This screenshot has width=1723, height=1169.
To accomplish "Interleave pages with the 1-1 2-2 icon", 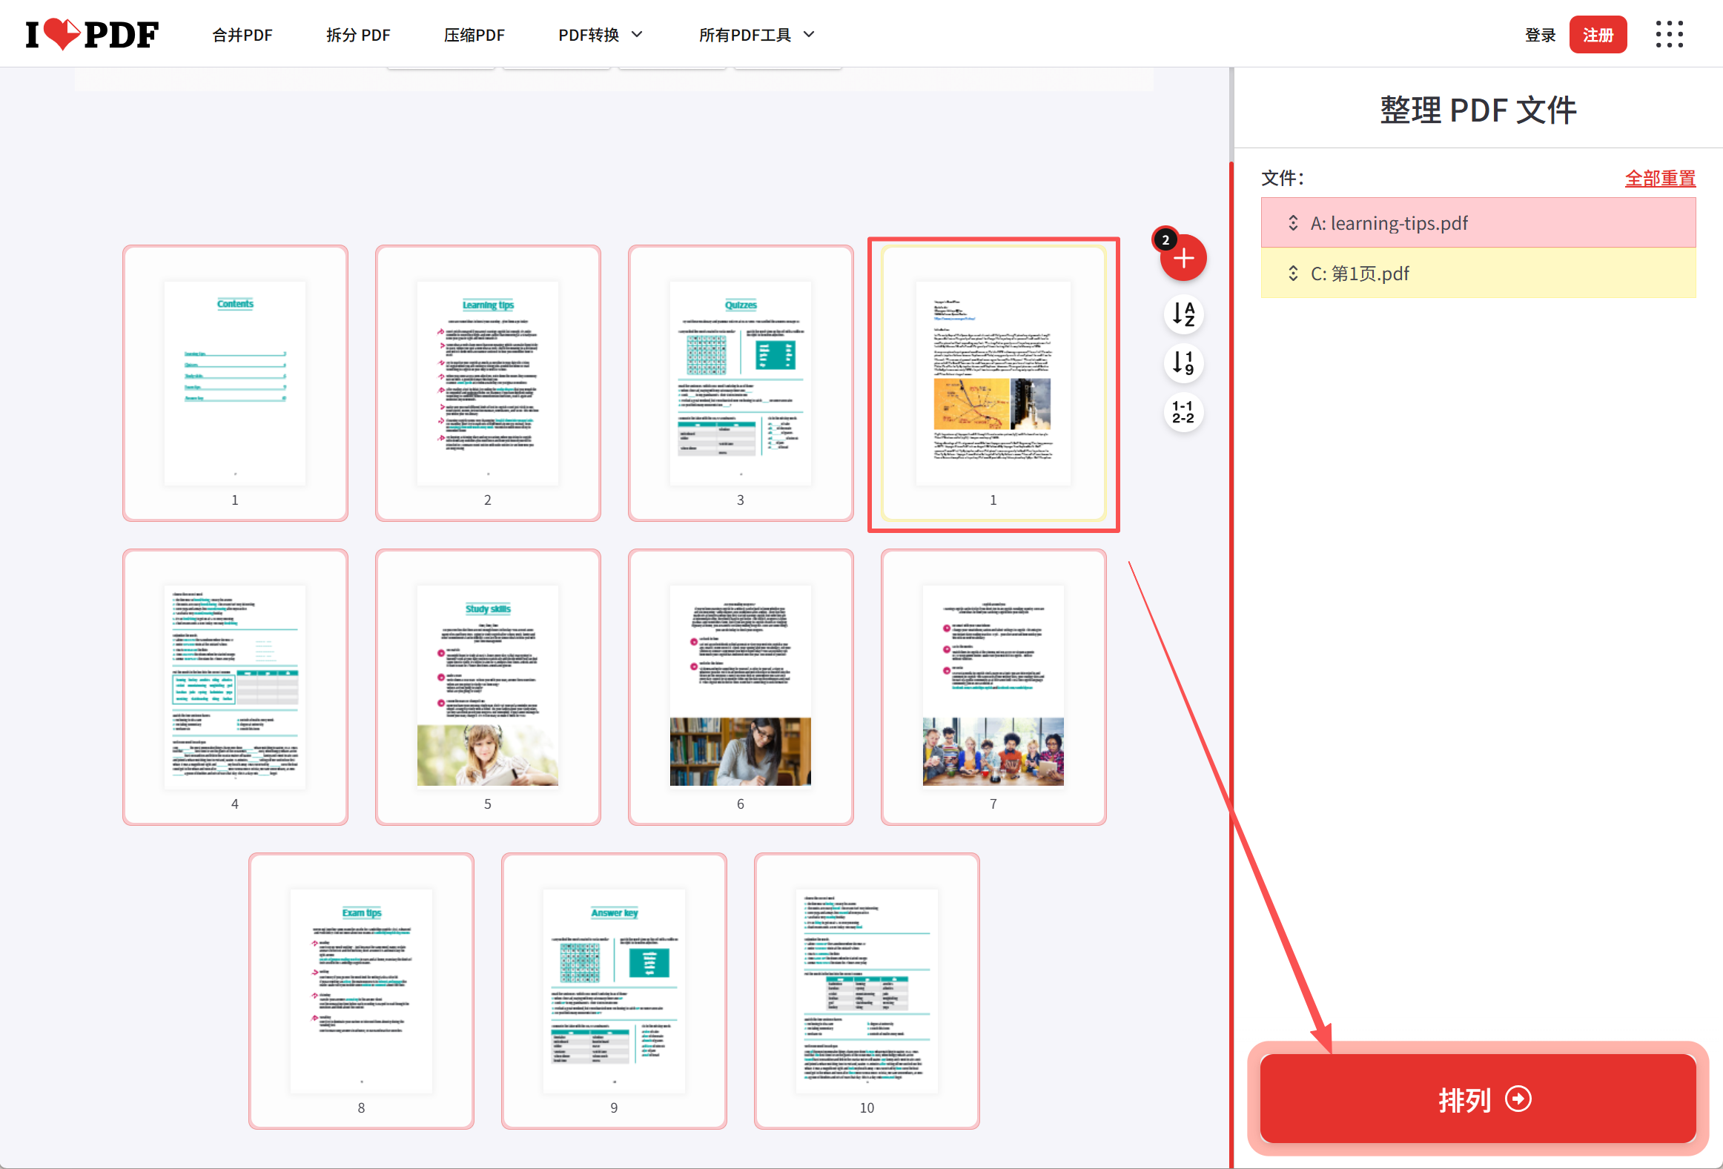I will pyautogui.click(x=1183, y=413).
